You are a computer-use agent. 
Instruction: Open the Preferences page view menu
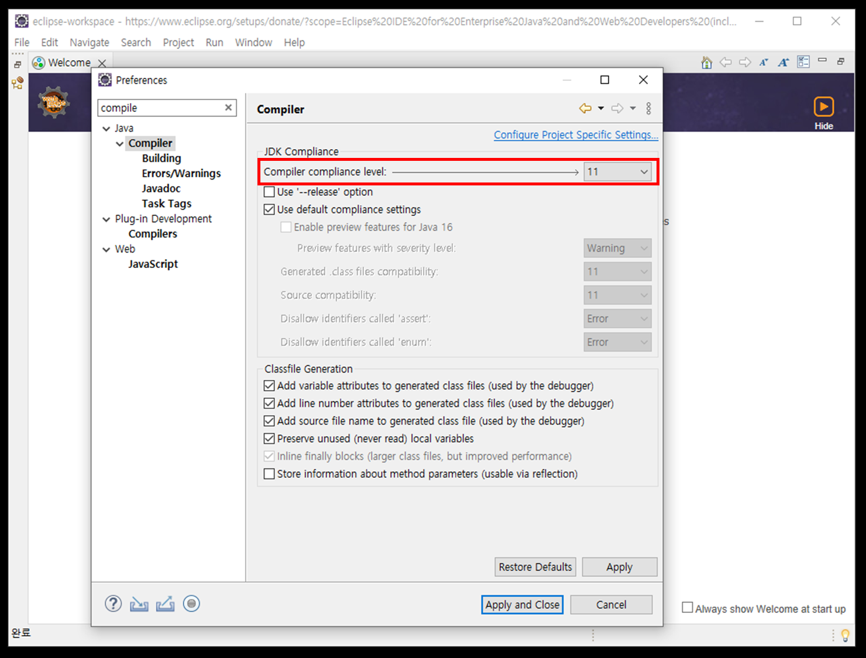click(x=648, y=108)
